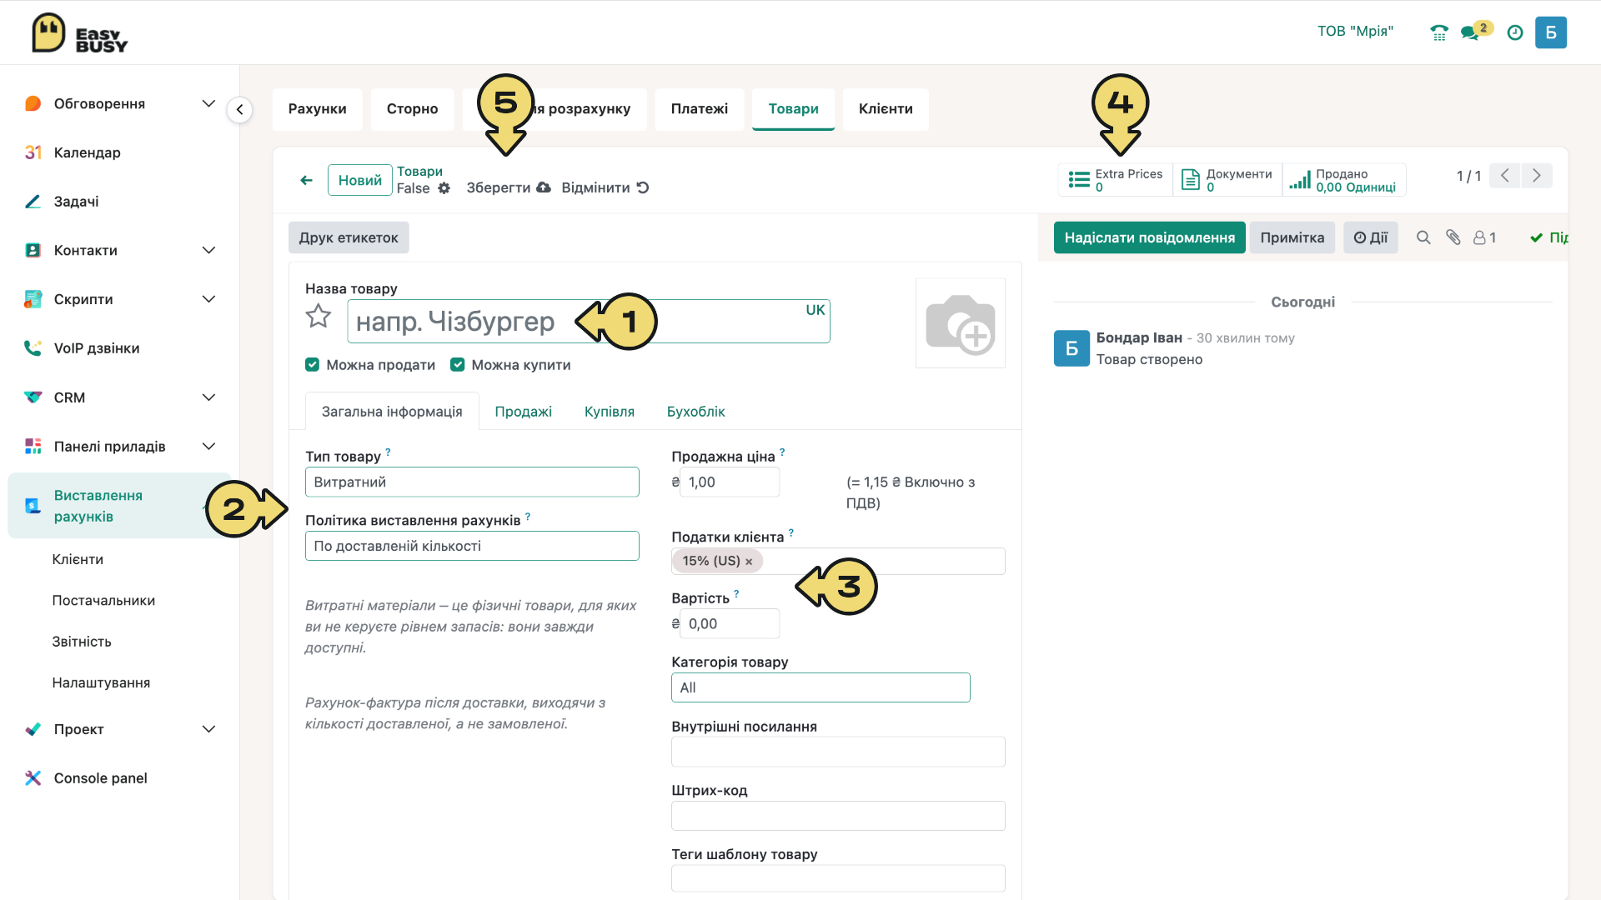
Task: Click the Вартість cost field
Action: coord(730,624)
